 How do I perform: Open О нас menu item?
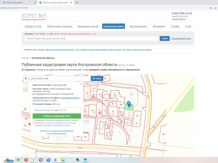click(188, 26)
